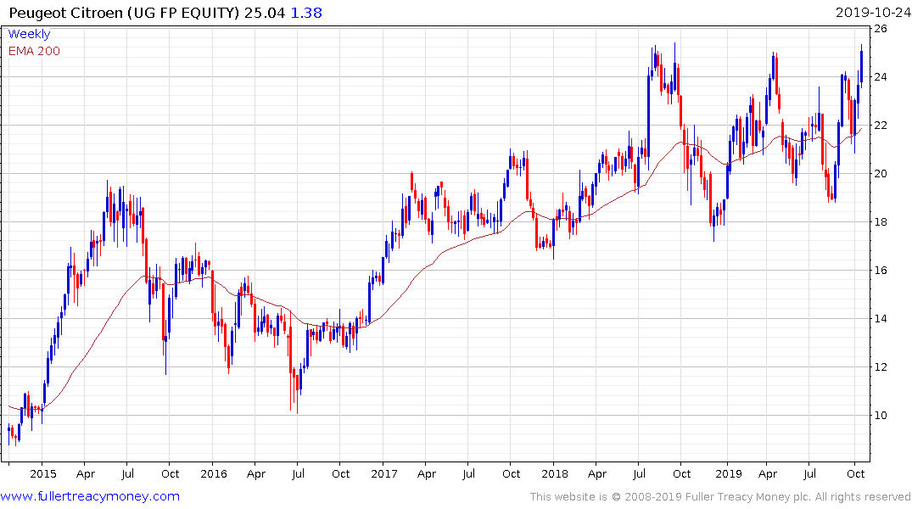Select the Peugeot Citroen chart title
The width and height of the screenshot is (912, 509).
coord(124,13)
